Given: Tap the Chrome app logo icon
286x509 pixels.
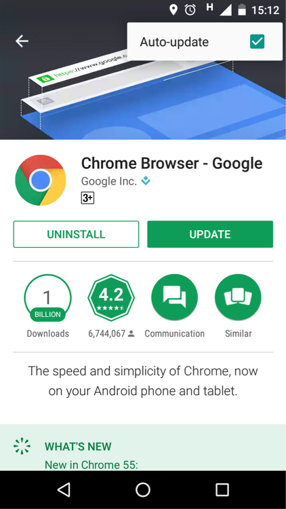Looking at the screenshot, I should (41, 180).
